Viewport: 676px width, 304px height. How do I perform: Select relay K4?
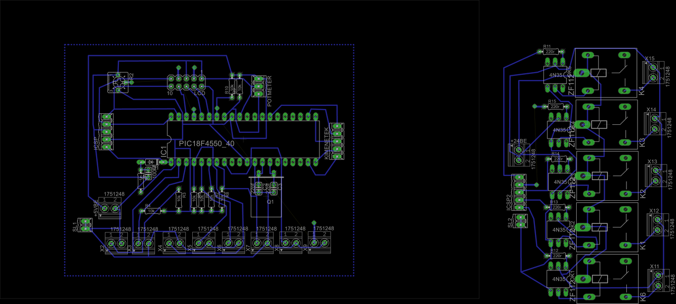click(x=606, y=73)
